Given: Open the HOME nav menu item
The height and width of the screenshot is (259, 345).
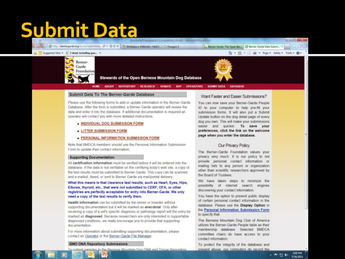Looking at the screenshot, I should tap(96, 86).
